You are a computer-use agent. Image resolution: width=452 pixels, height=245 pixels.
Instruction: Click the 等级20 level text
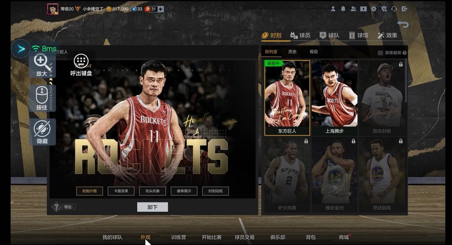pyautogui.click(x=67, y=9)
